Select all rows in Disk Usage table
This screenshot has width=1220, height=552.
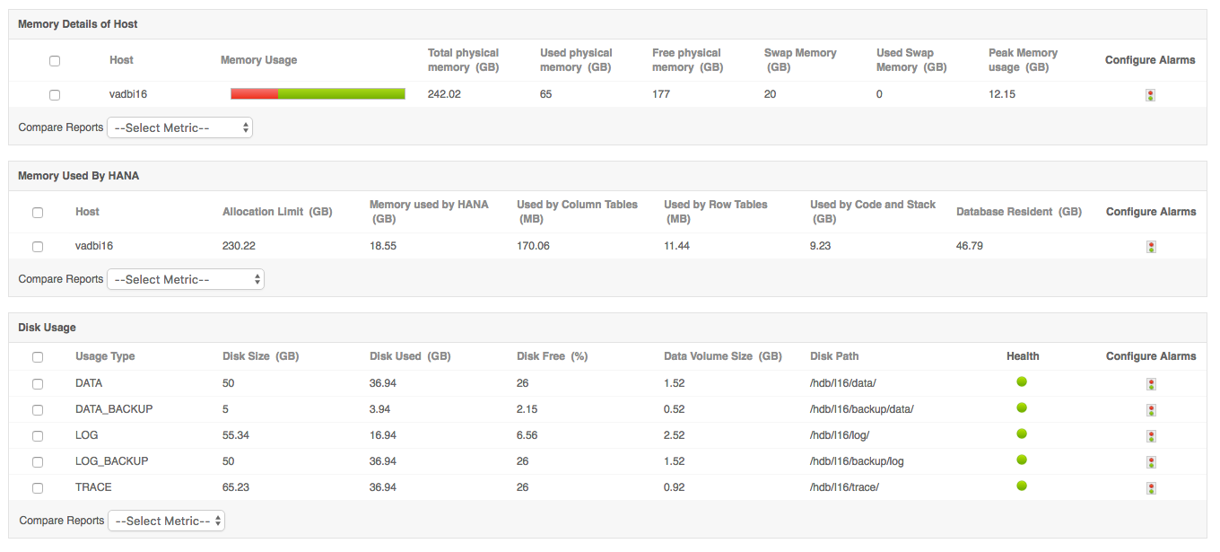click(x=38, y=357)
